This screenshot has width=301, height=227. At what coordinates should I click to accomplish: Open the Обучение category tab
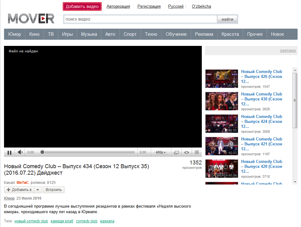click(x=176, y=34)
